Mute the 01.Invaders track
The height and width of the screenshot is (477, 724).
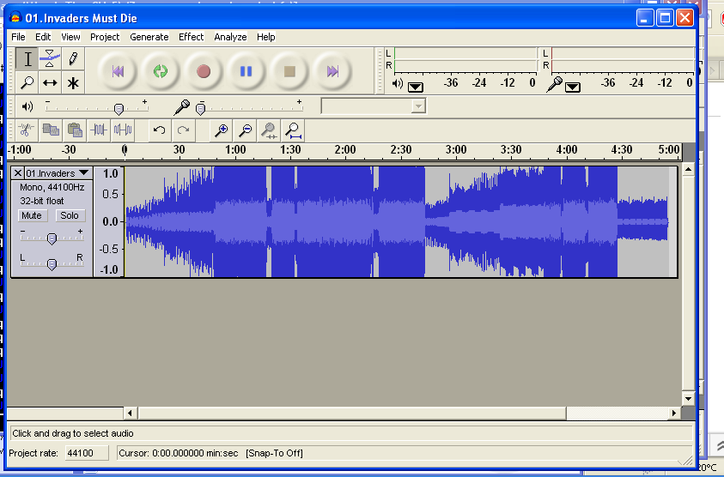[32, 215]
